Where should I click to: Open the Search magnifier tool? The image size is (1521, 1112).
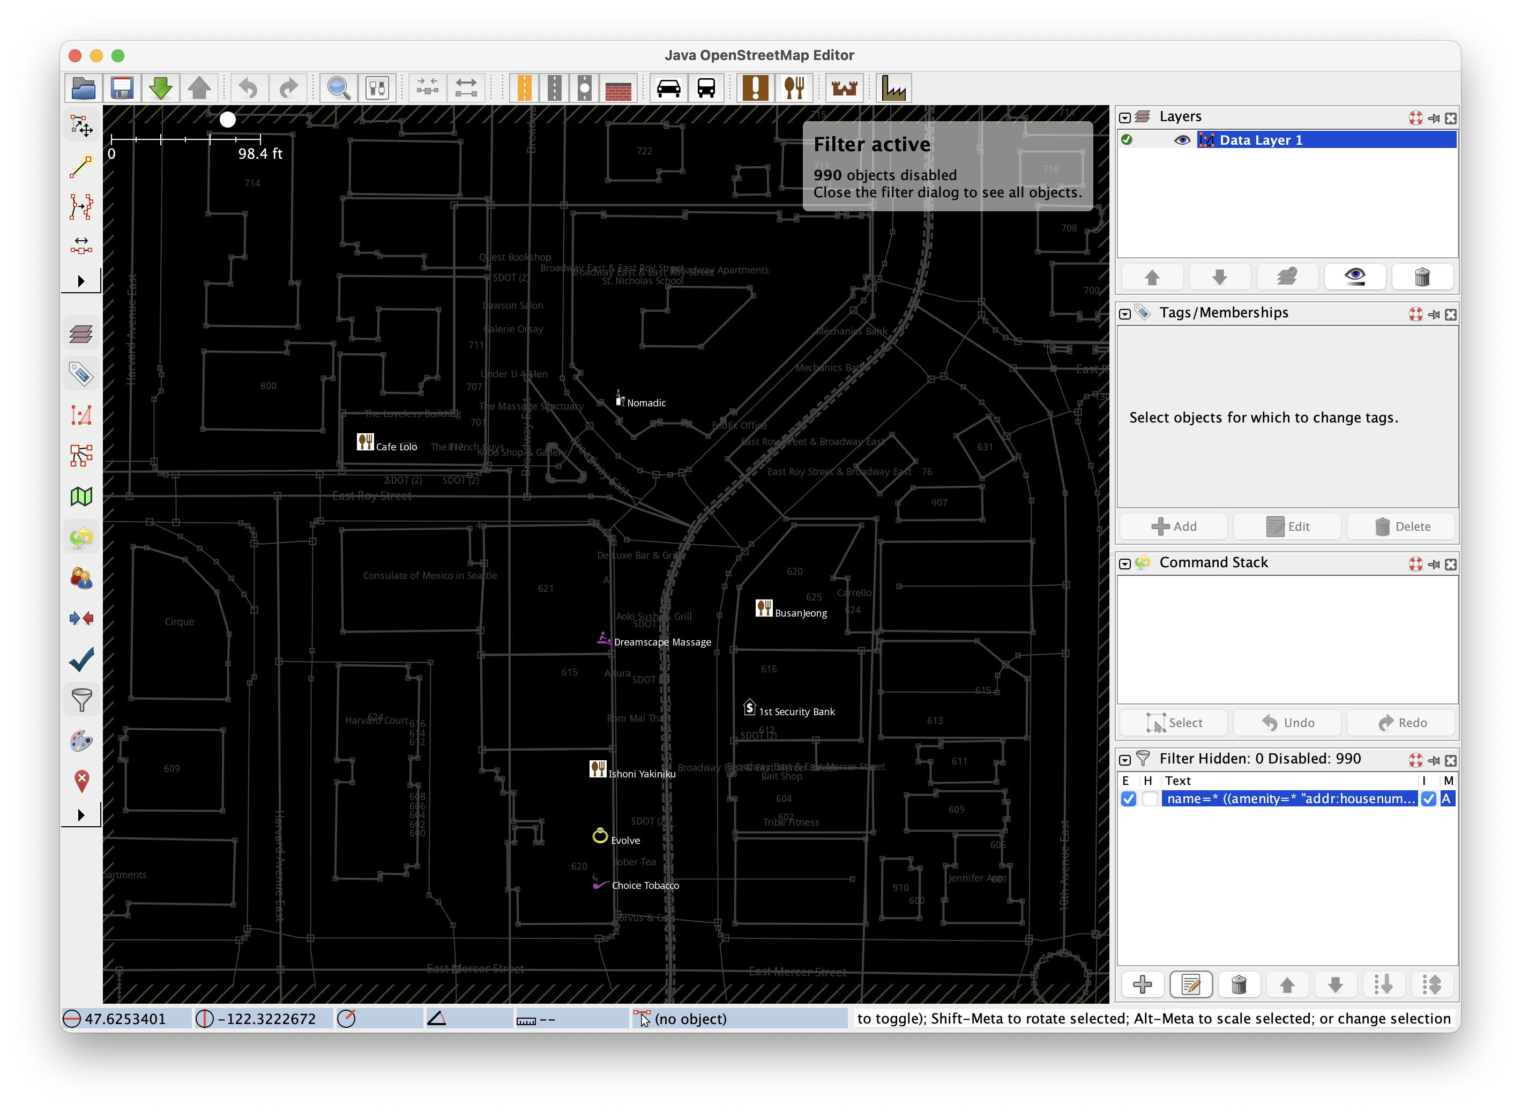pos(338,88)
